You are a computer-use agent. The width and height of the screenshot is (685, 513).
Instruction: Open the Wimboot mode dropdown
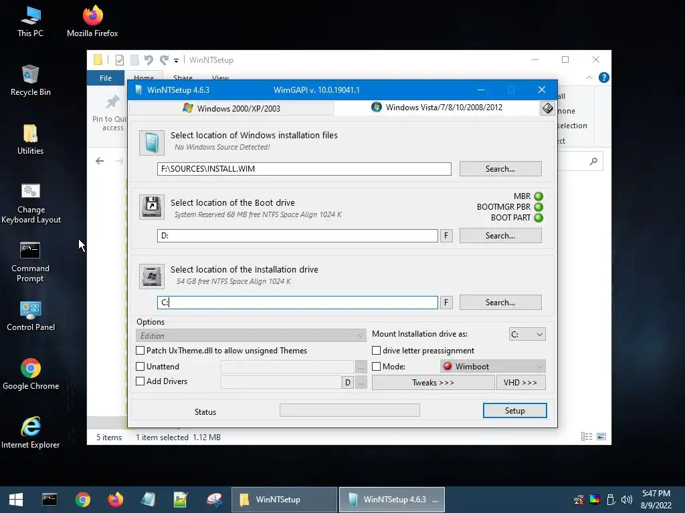[493, 367]
